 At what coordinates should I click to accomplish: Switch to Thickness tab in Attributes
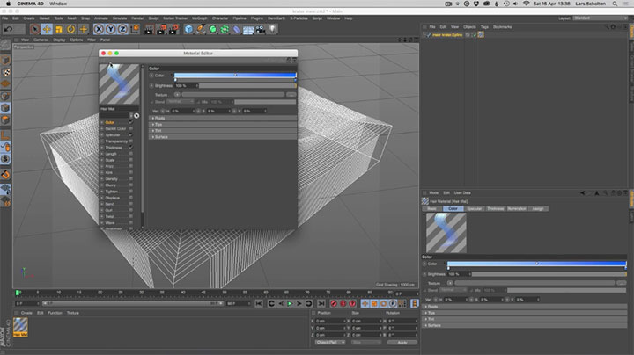tap(495, 208)
